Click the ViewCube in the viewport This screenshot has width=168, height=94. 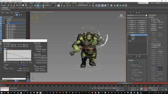(x=121, y=16)
